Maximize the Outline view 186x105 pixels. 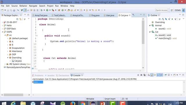click(x=183, y=15)
